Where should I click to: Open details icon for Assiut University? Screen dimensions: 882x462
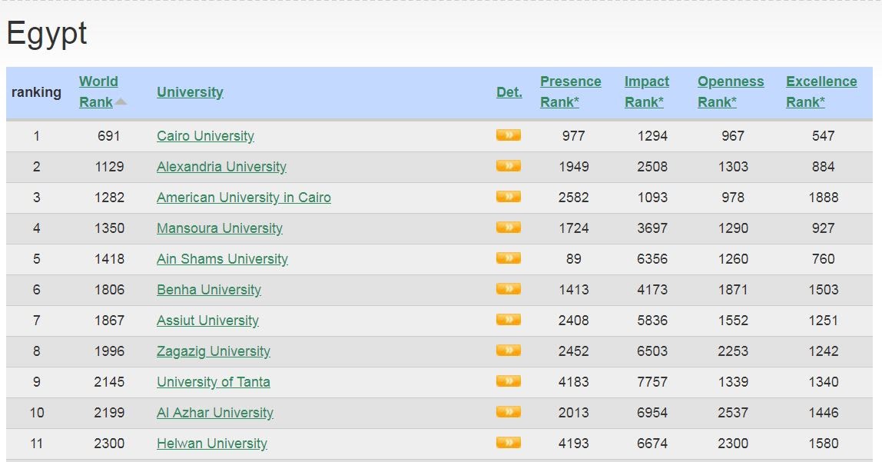508,320
